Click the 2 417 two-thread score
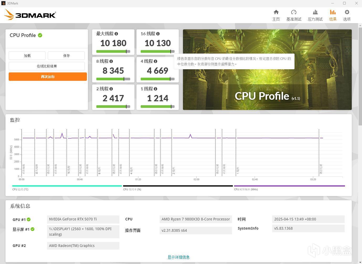This screenshot has height=264, width=362. tap(113, 98)
